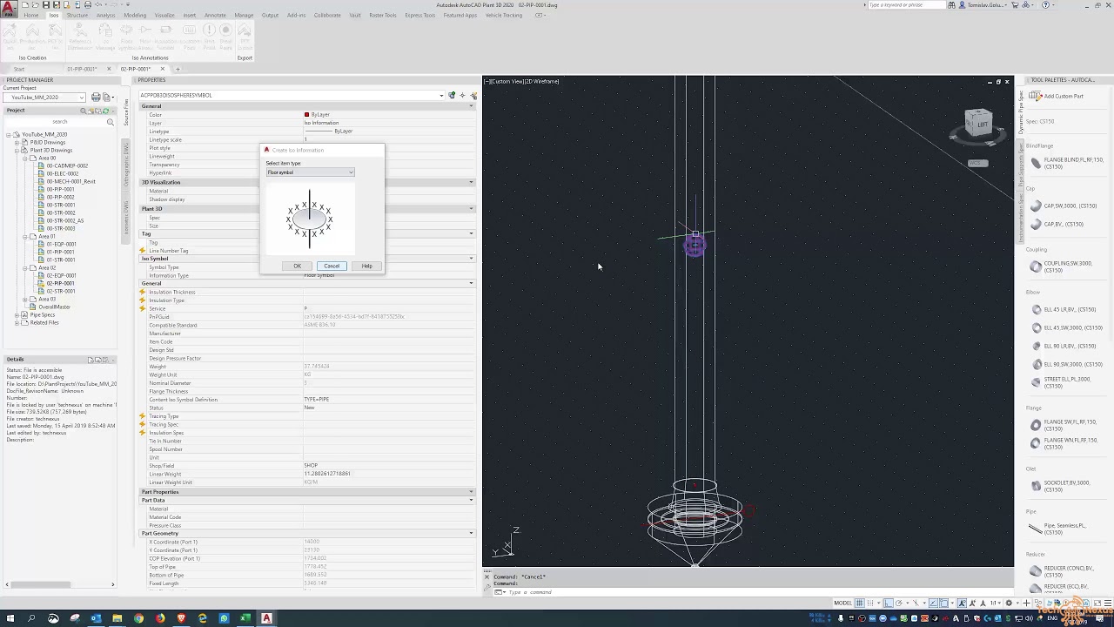The height and width of the screenshot is (627, 1114).
Task: Click the Plot printer icon in quick access toolbar
Action: point(86,4)
